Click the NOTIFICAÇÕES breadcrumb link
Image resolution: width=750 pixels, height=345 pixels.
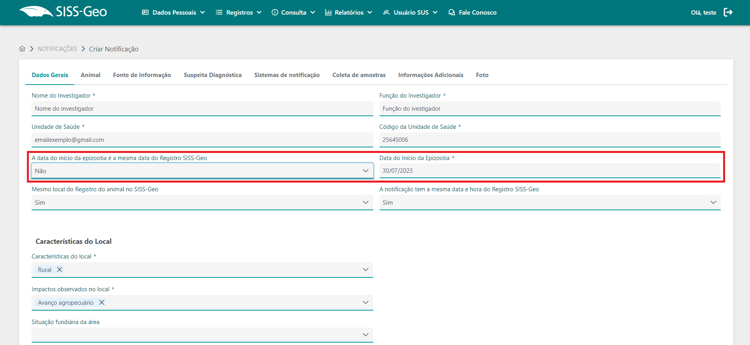point(57,49)
